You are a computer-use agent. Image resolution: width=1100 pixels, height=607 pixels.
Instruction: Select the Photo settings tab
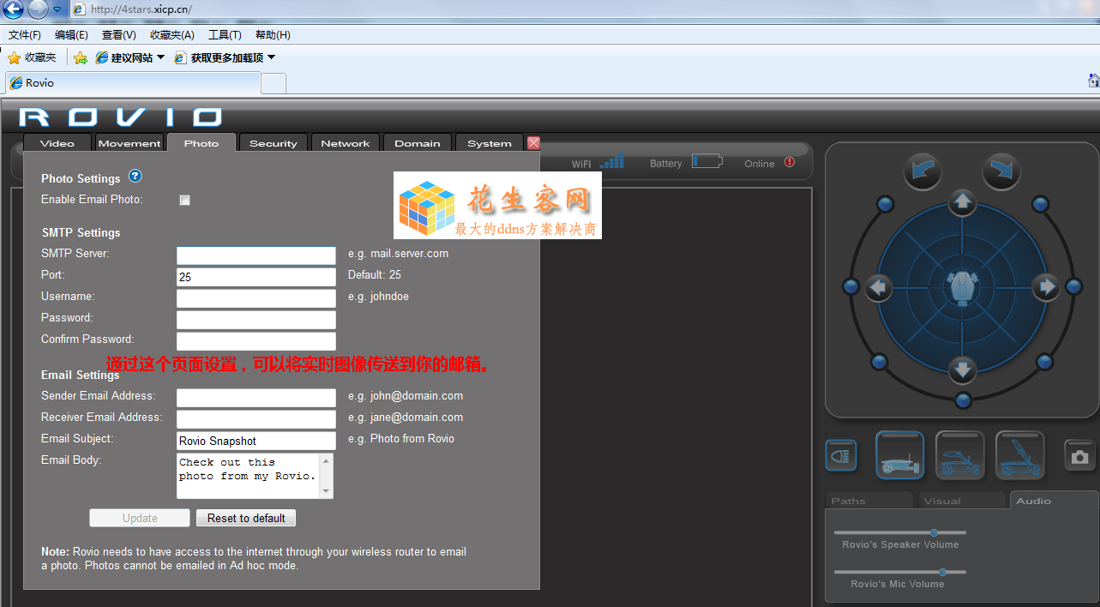201,143
